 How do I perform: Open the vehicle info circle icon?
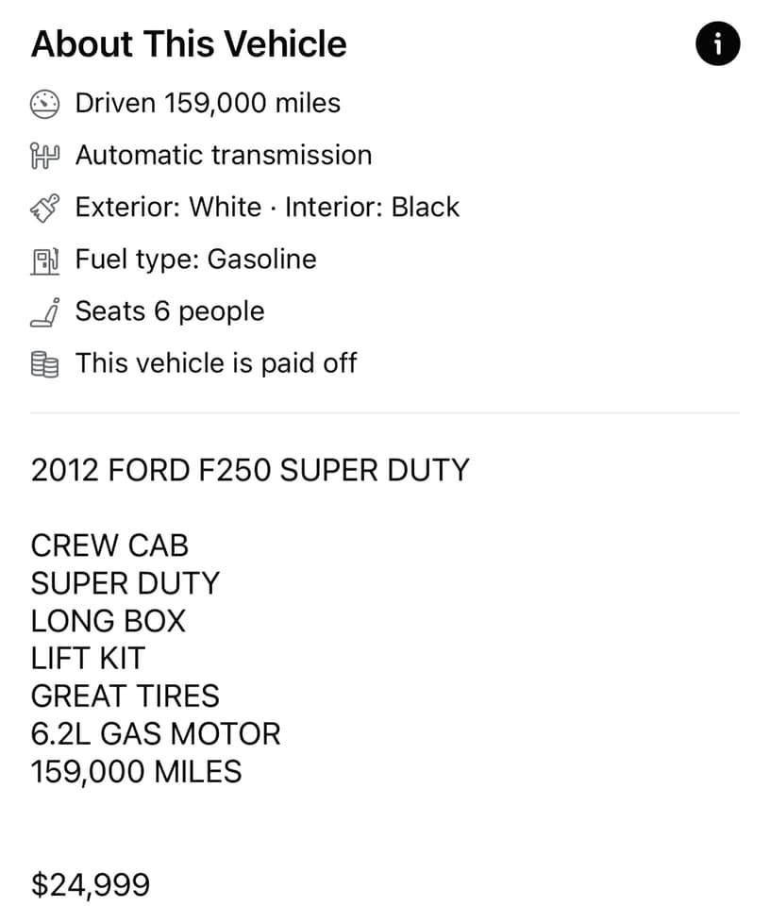717,44
